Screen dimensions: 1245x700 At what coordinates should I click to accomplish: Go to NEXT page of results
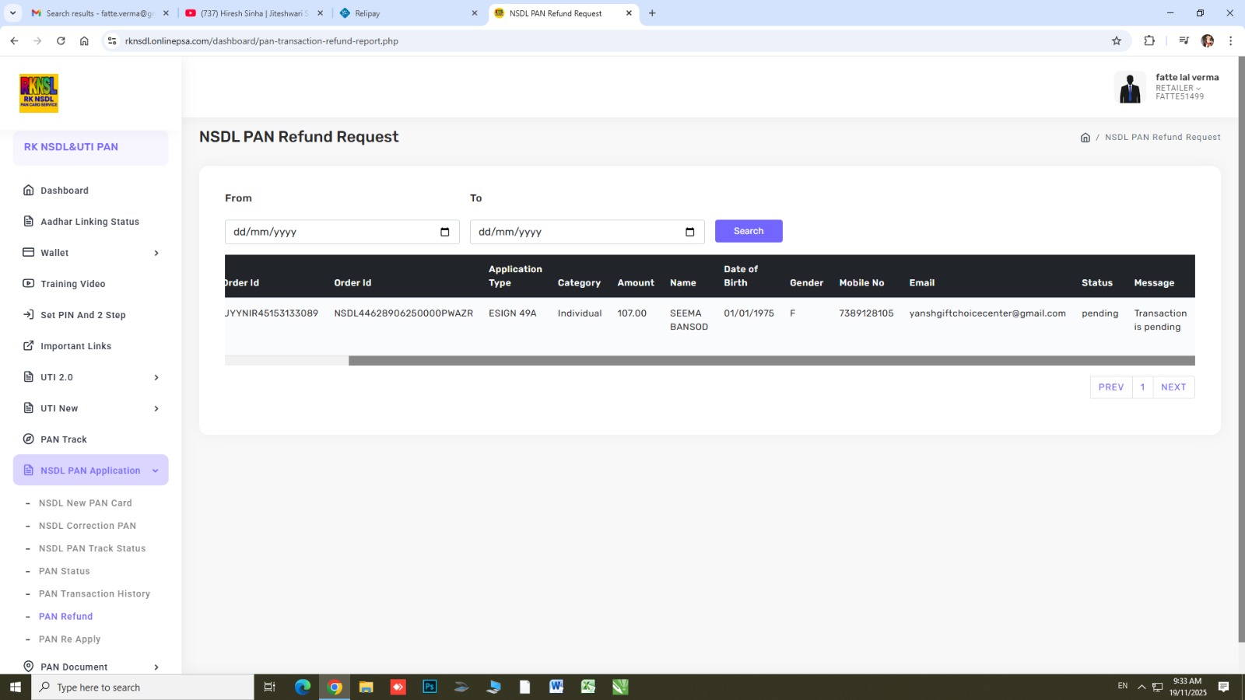(1173, 387)
